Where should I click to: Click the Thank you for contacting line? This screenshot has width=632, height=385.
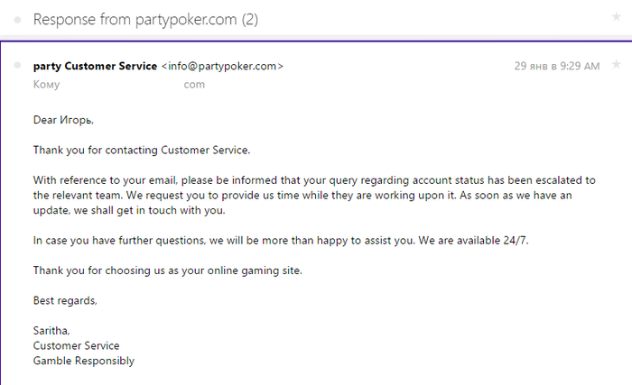coord(141,150)
